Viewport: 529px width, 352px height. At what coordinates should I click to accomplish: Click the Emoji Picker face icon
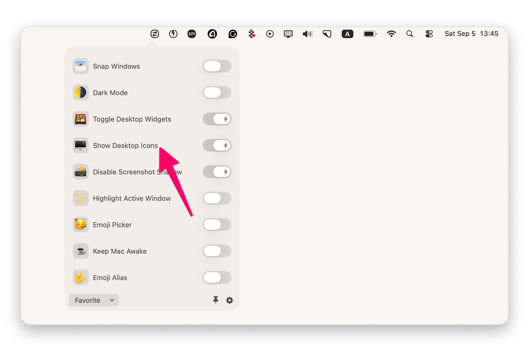(x=81, y=224)
